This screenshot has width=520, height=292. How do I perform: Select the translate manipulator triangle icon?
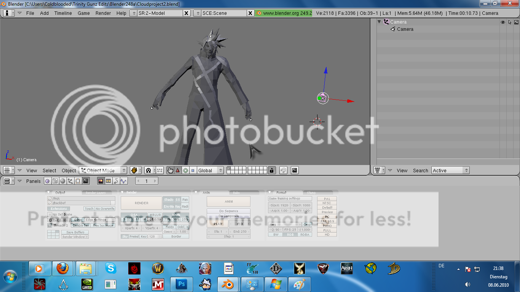coord(177,170)
